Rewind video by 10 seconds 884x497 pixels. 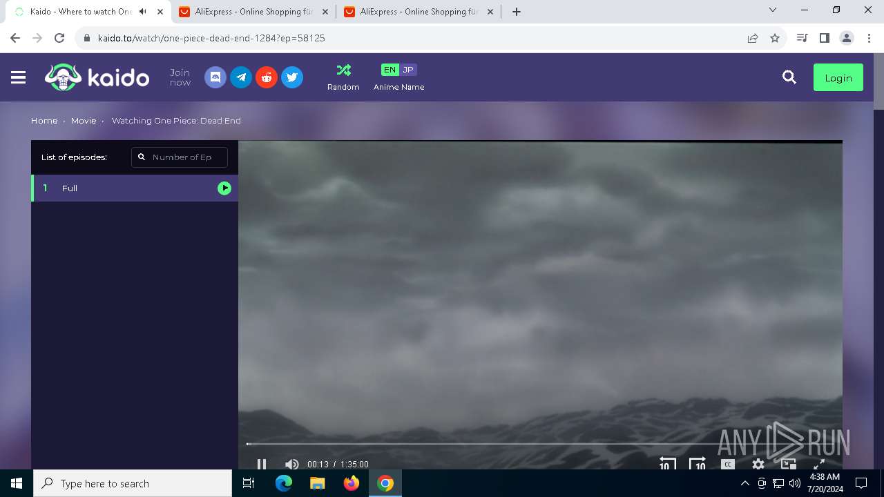click(x=667, y=465)
